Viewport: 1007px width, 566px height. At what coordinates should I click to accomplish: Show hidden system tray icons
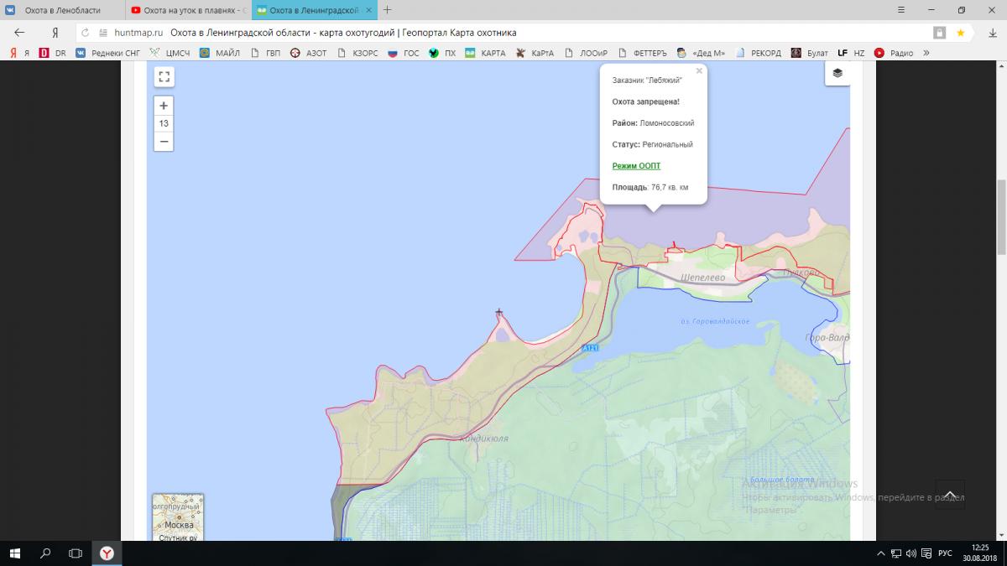(879, 553)
